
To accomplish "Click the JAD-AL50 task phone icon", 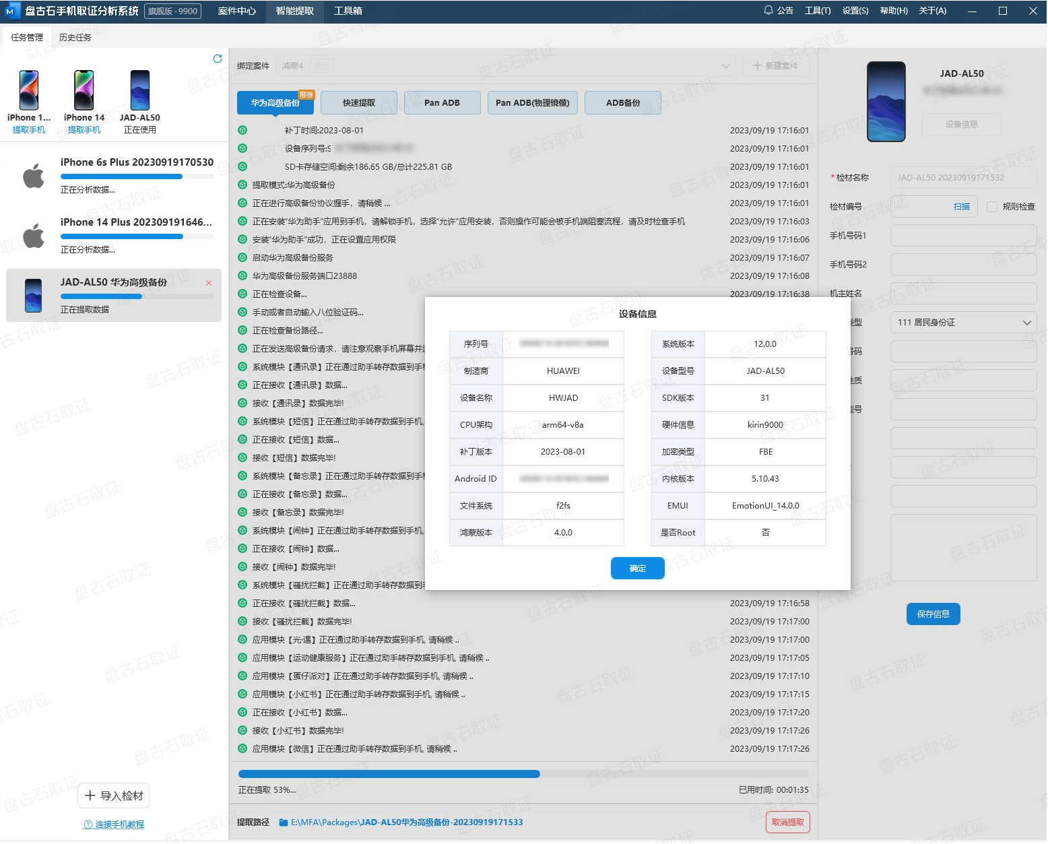I will point(33,295).
